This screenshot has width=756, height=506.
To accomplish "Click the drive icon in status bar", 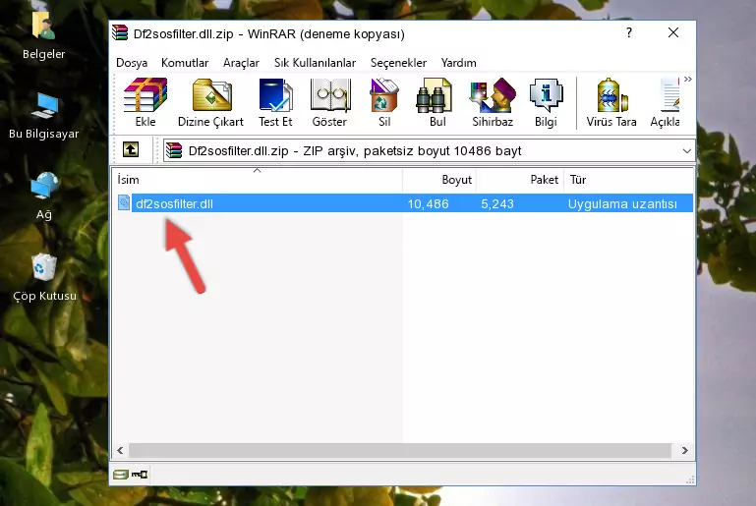I will coord(121,475).
